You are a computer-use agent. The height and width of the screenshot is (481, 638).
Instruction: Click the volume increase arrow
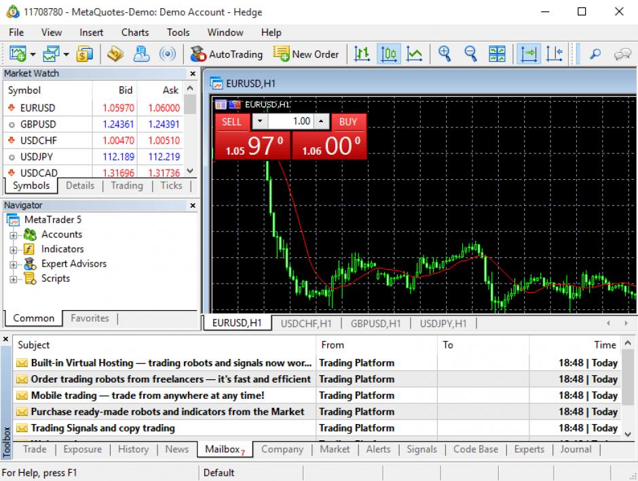pyautogui.click(x=322, y=121)
